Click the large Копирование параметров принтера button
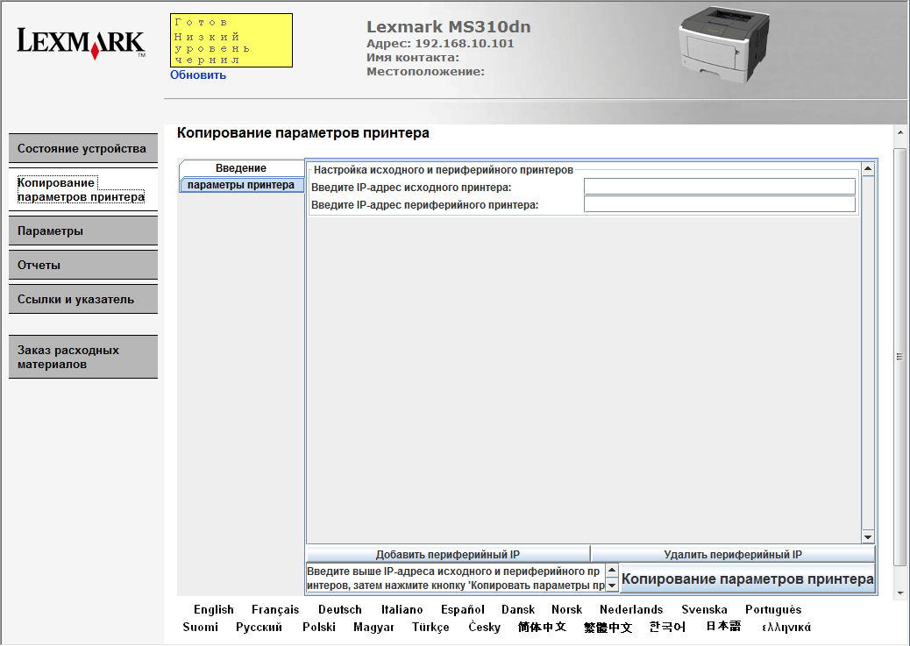 [748, 579]
